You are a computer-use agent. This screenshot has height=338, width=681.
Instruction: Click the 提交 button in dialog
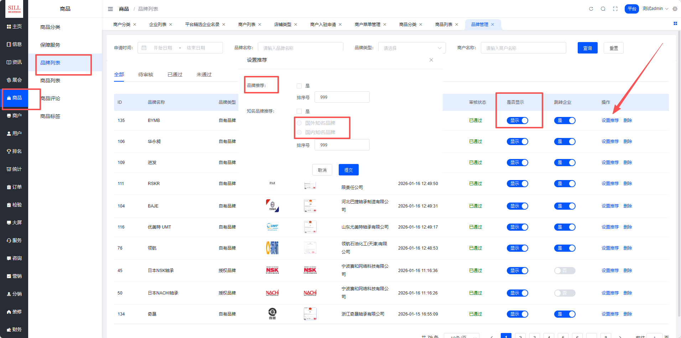[x=348, y=170]
